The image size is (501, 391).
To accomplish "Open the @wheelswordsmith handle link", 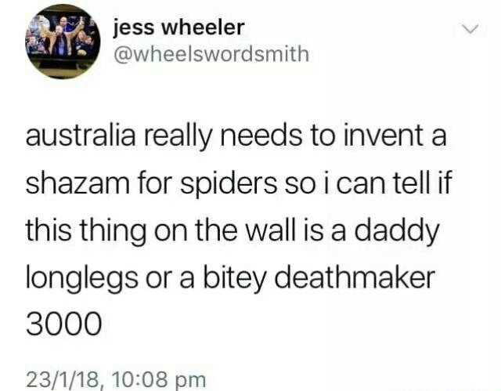I will tap(211, 54).
